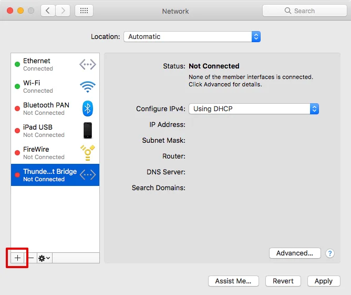Click the plus button to add service
This screenshot has width=351, height=295.
pyautogui.click(x=17, y=258)
